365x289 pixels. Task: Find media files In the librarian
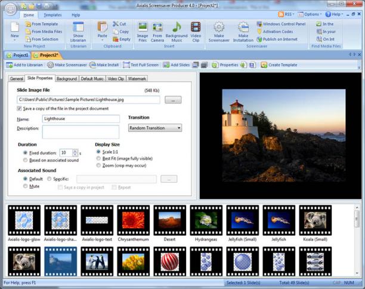pos(325,24)
